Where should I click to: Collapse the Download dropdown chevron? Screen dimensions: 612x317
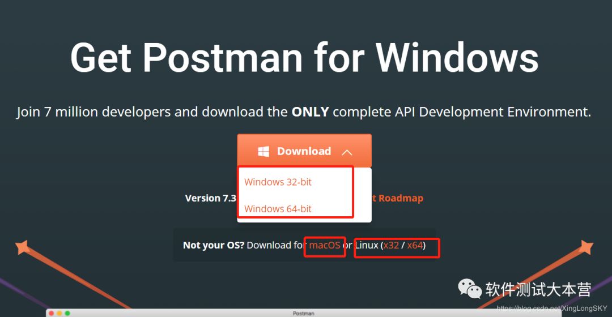pyautogui.click(x=347, y=152)
